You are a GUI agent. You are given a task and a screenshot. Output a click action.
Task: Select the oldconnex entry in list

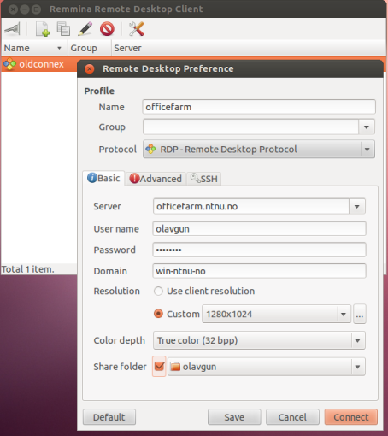tap(39, 64)
